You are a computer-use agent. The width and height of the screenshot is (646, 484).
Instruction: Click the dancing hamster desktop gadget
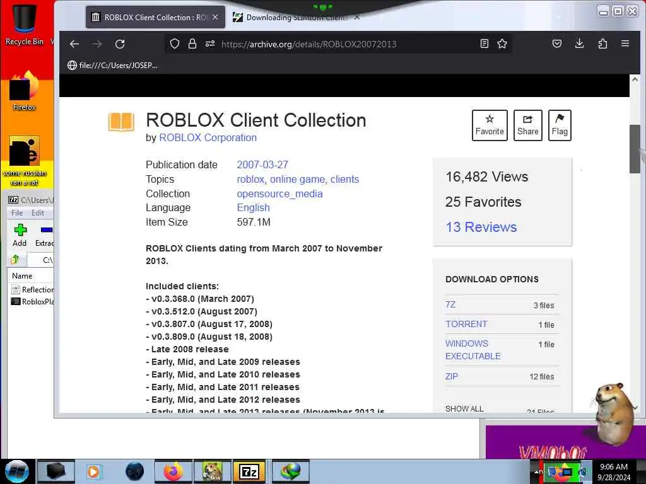coord(616,413)
